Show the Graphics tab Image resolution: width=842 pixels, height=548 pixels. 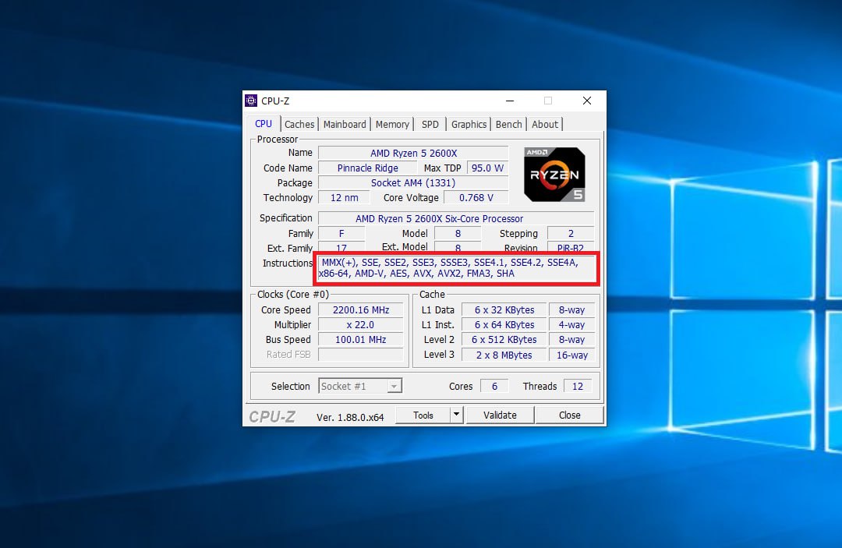[469, 125]
